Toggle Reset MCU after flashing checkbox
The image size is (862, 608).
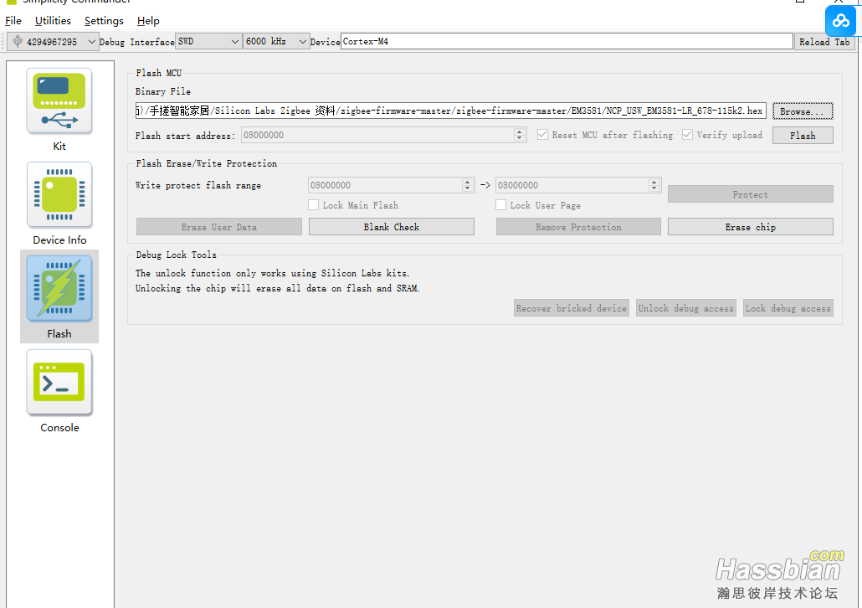[542, 135]
